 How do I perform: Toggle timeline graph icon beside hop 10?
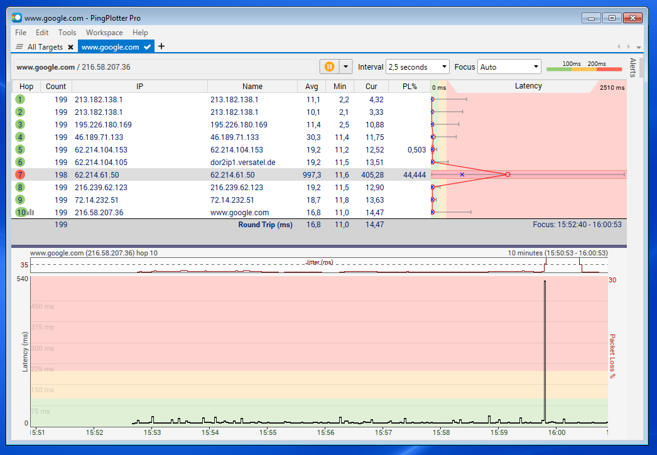pos(31,213)
